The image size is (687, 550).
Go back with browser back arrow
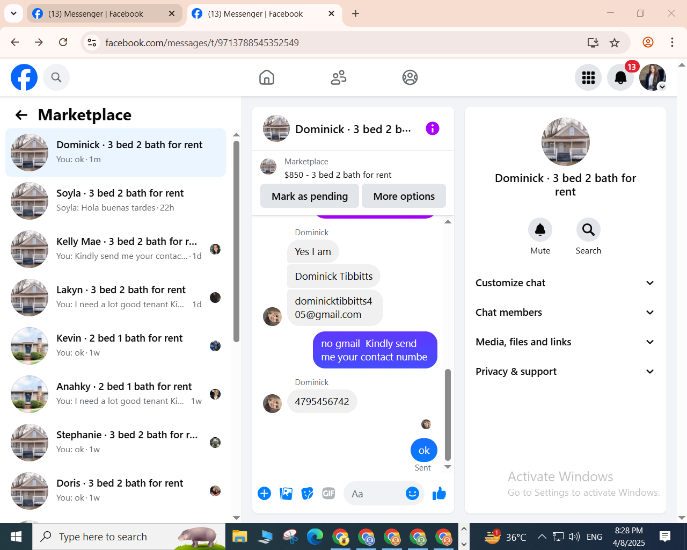pos(14,42)
